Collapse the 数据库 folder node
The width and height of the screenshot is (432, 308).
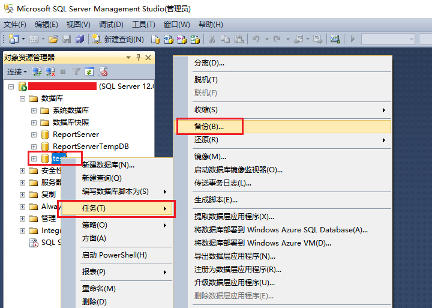point(22,98)
